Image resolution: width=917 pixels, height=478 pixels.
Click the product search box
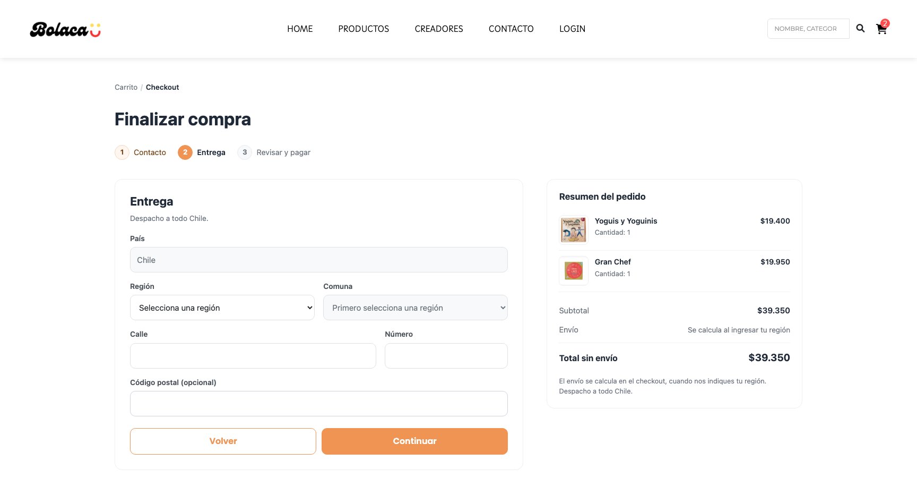[808, 29]
